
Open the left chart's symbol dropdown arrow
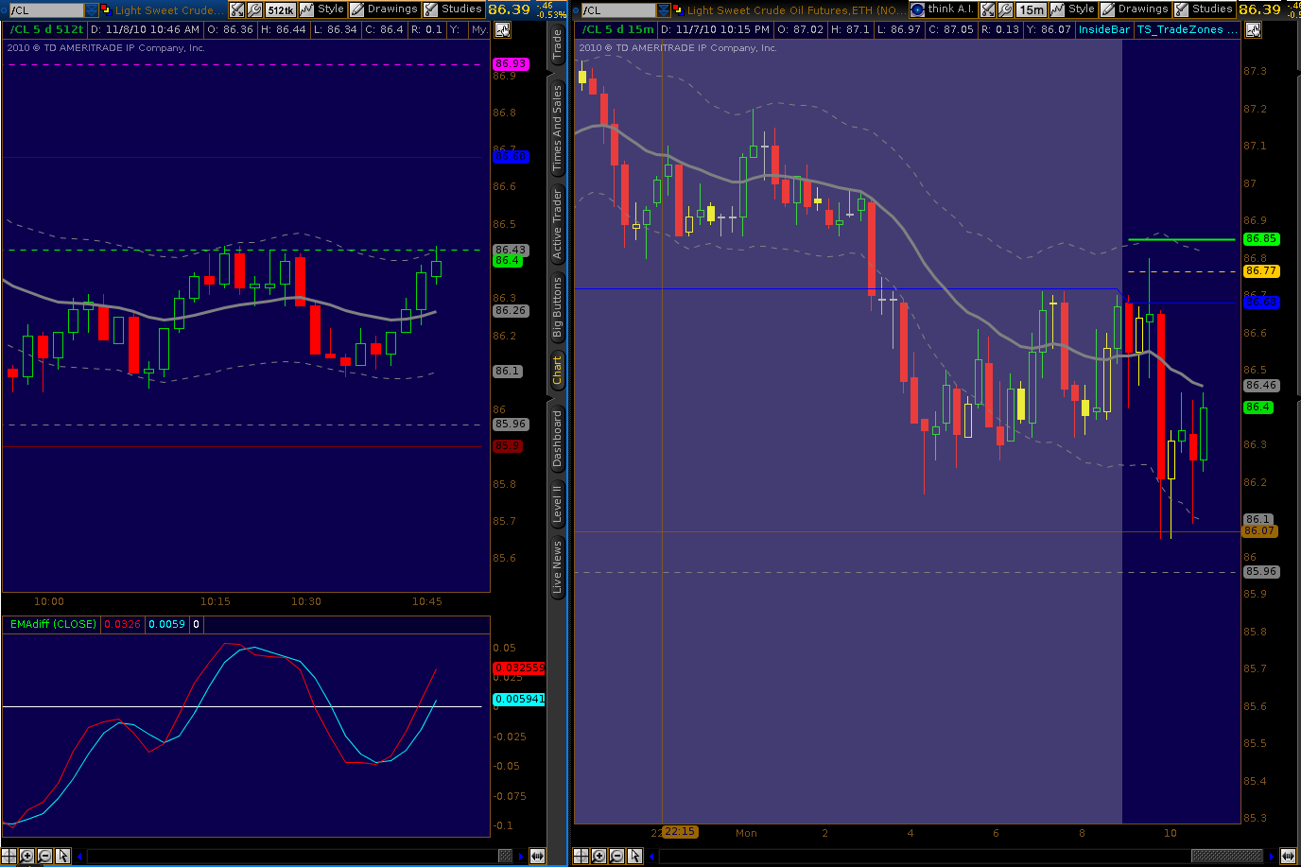click(x=91, y=9)
